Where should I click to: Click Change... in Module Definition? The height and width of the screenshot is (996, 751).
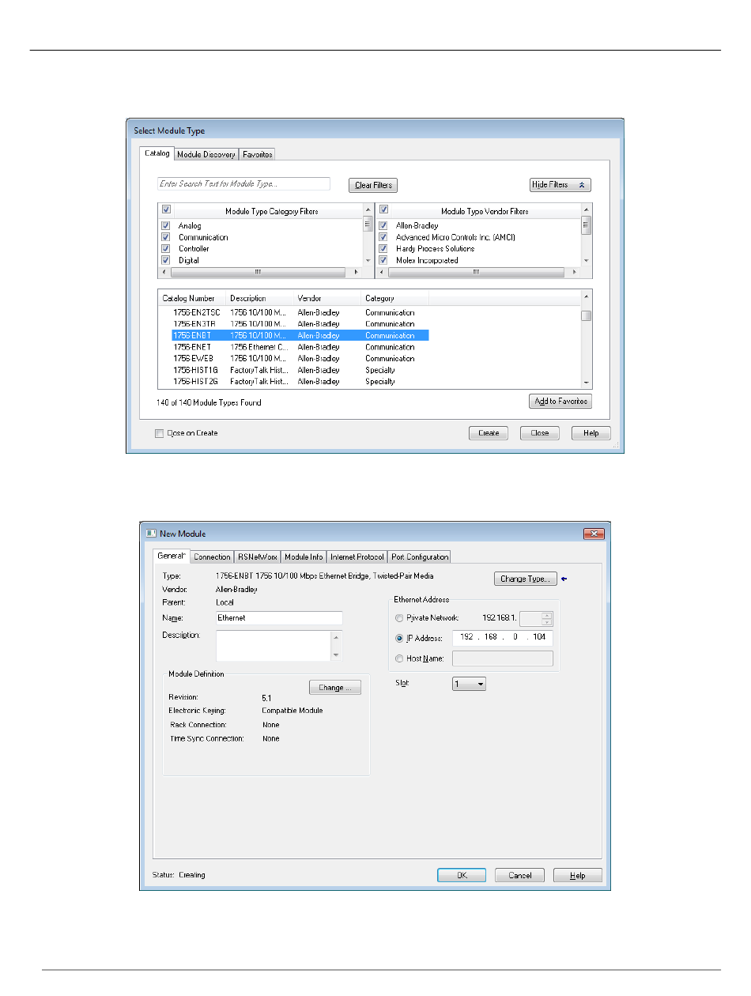pyautogui.click(x=335, y=688)
